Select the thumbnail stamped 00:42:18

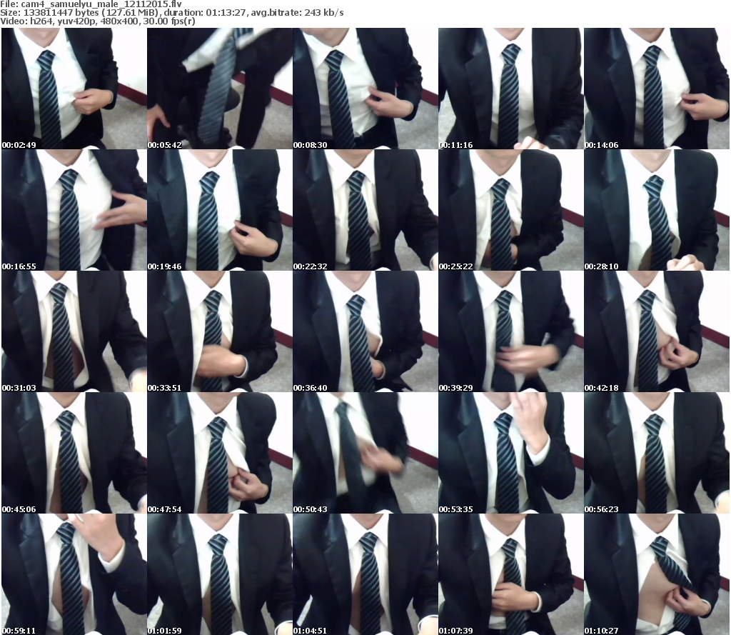tap(657, 331)
